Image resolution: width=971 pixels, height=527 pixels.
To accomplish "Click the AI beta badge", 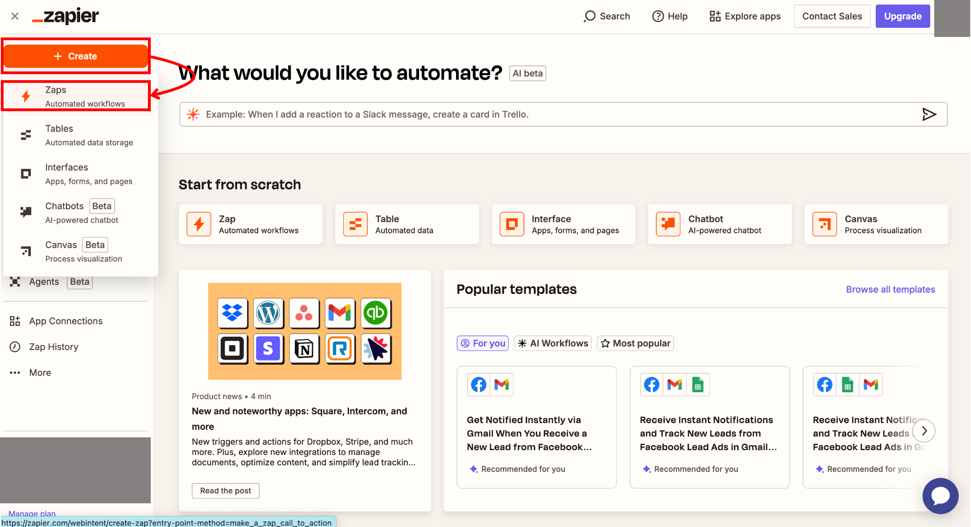I will (528, 74).
